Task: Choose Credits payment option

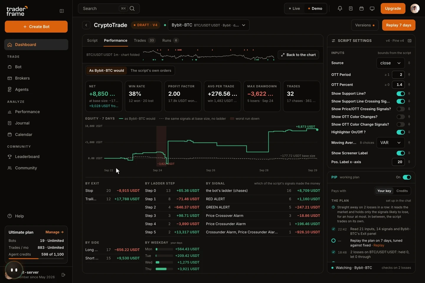Action: point(402,191)
